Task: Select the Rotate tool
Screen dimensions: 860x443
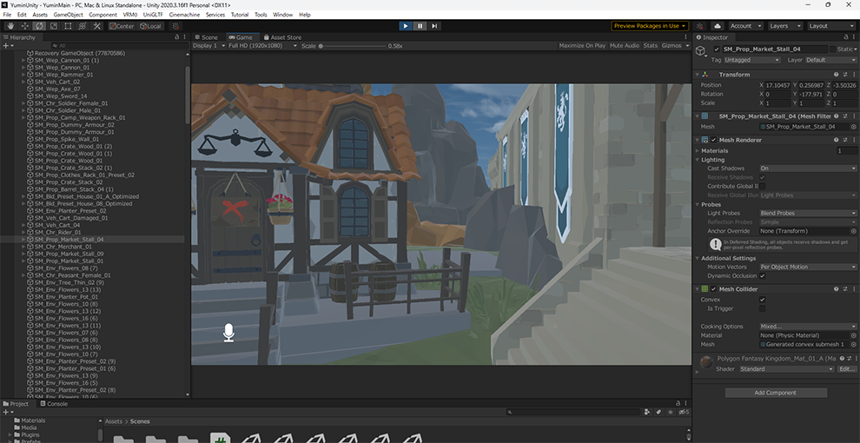Action: click(39, 26)
